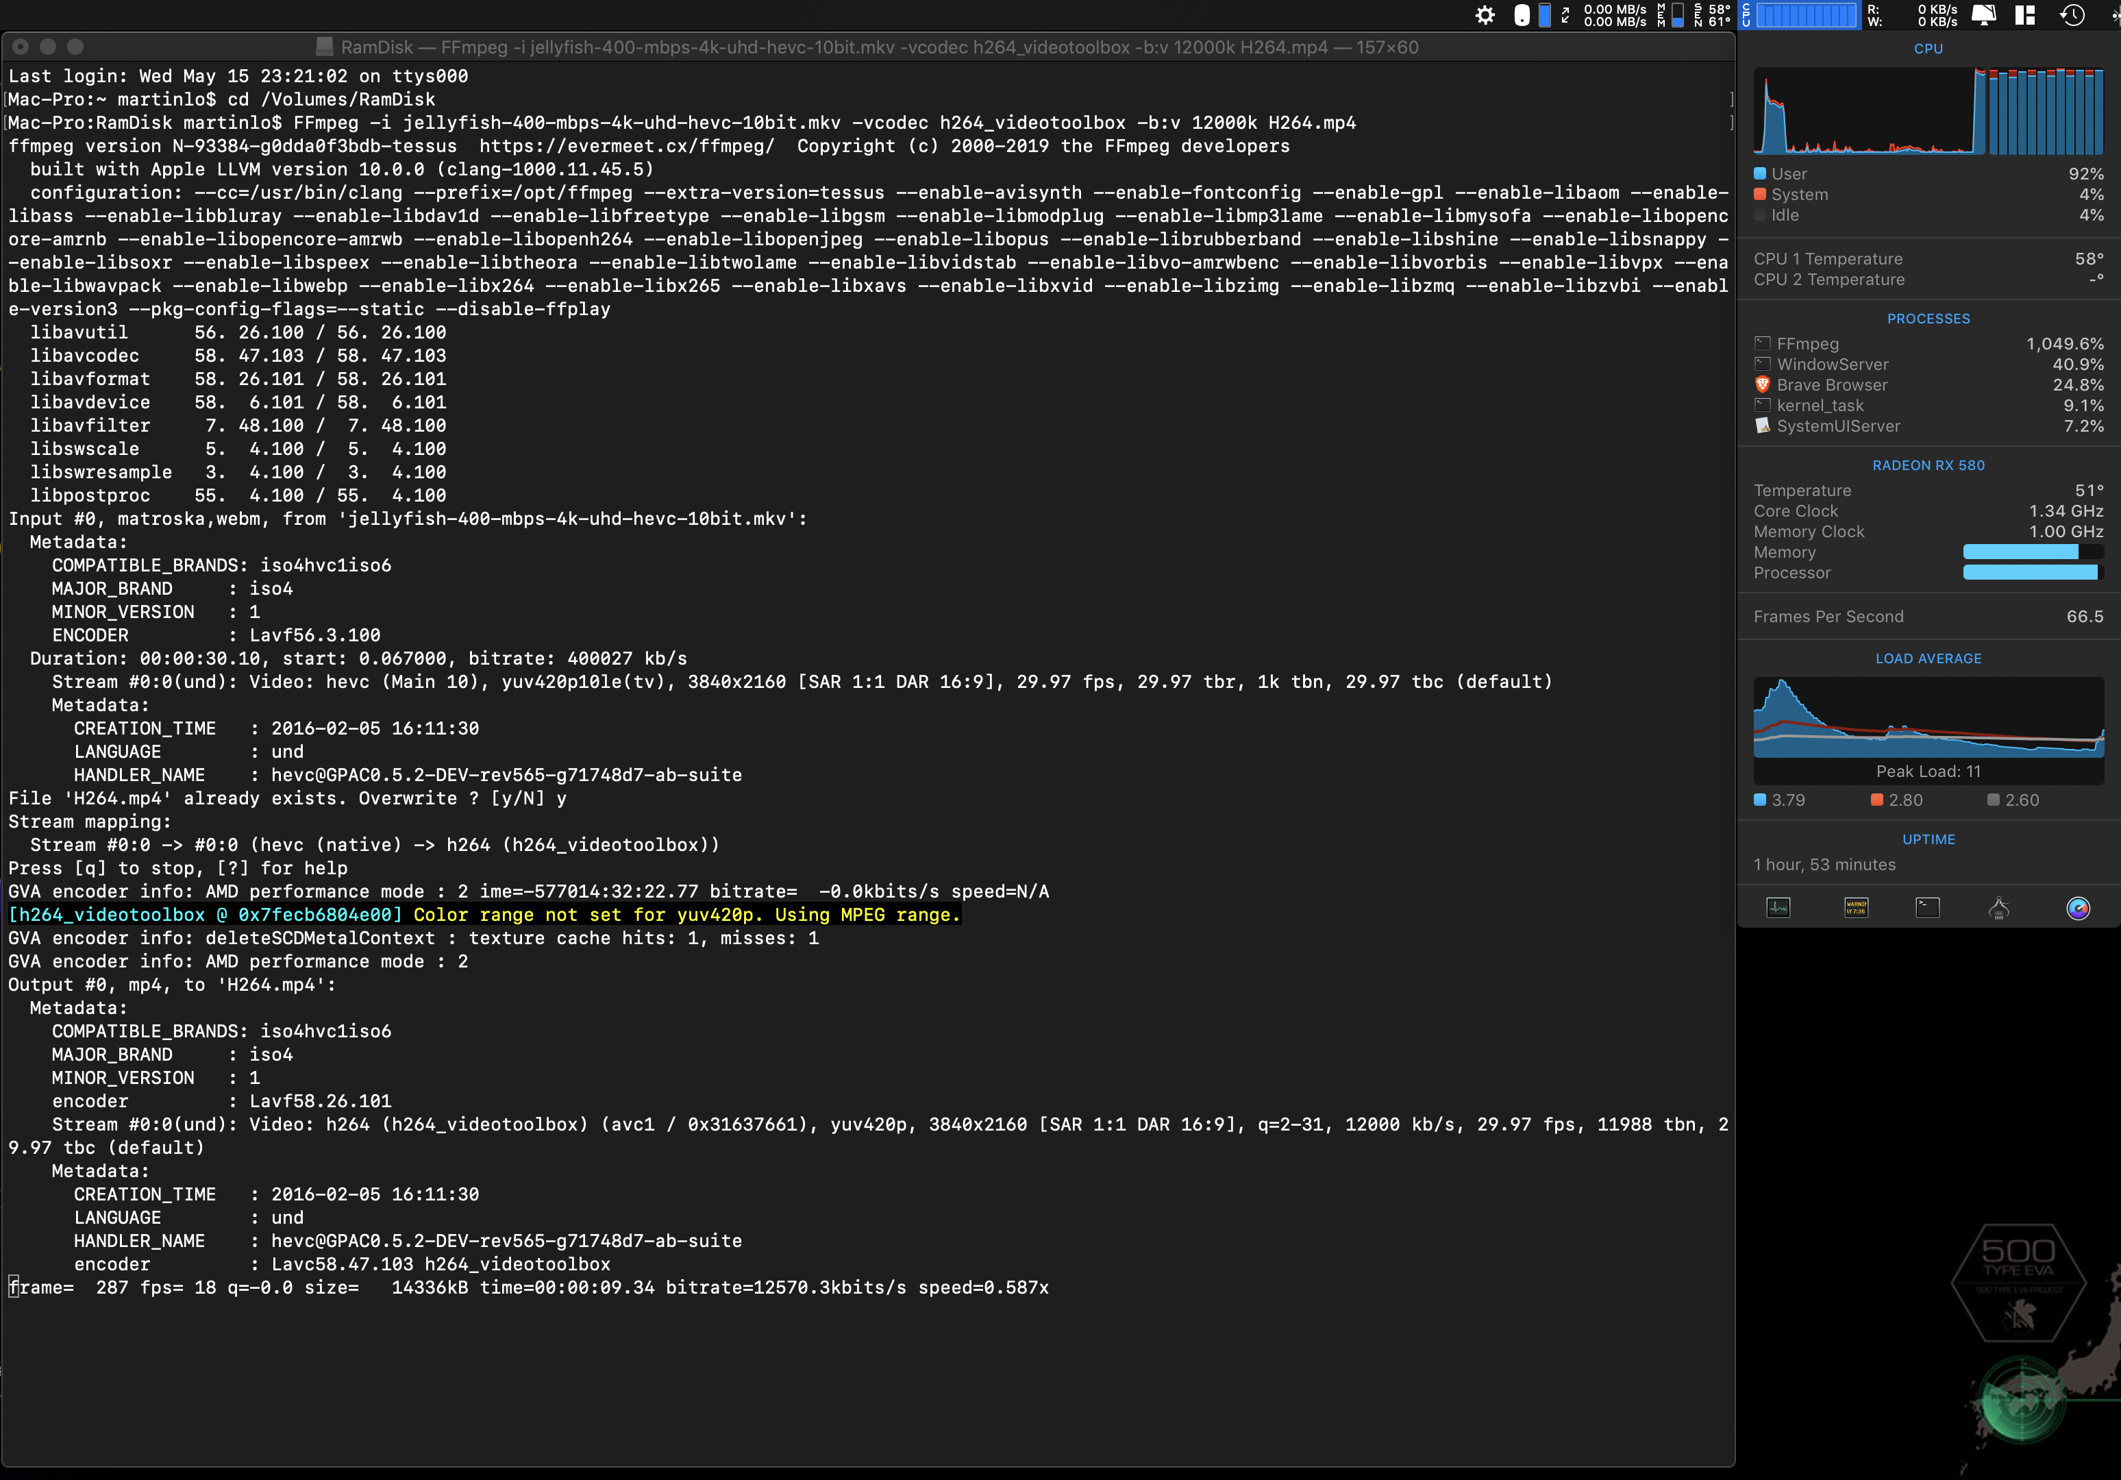This screenshot has height=1480, width=2121.
Task: Click the UPTIME header
Action: pyautogui.click(x=1928, y=839)
